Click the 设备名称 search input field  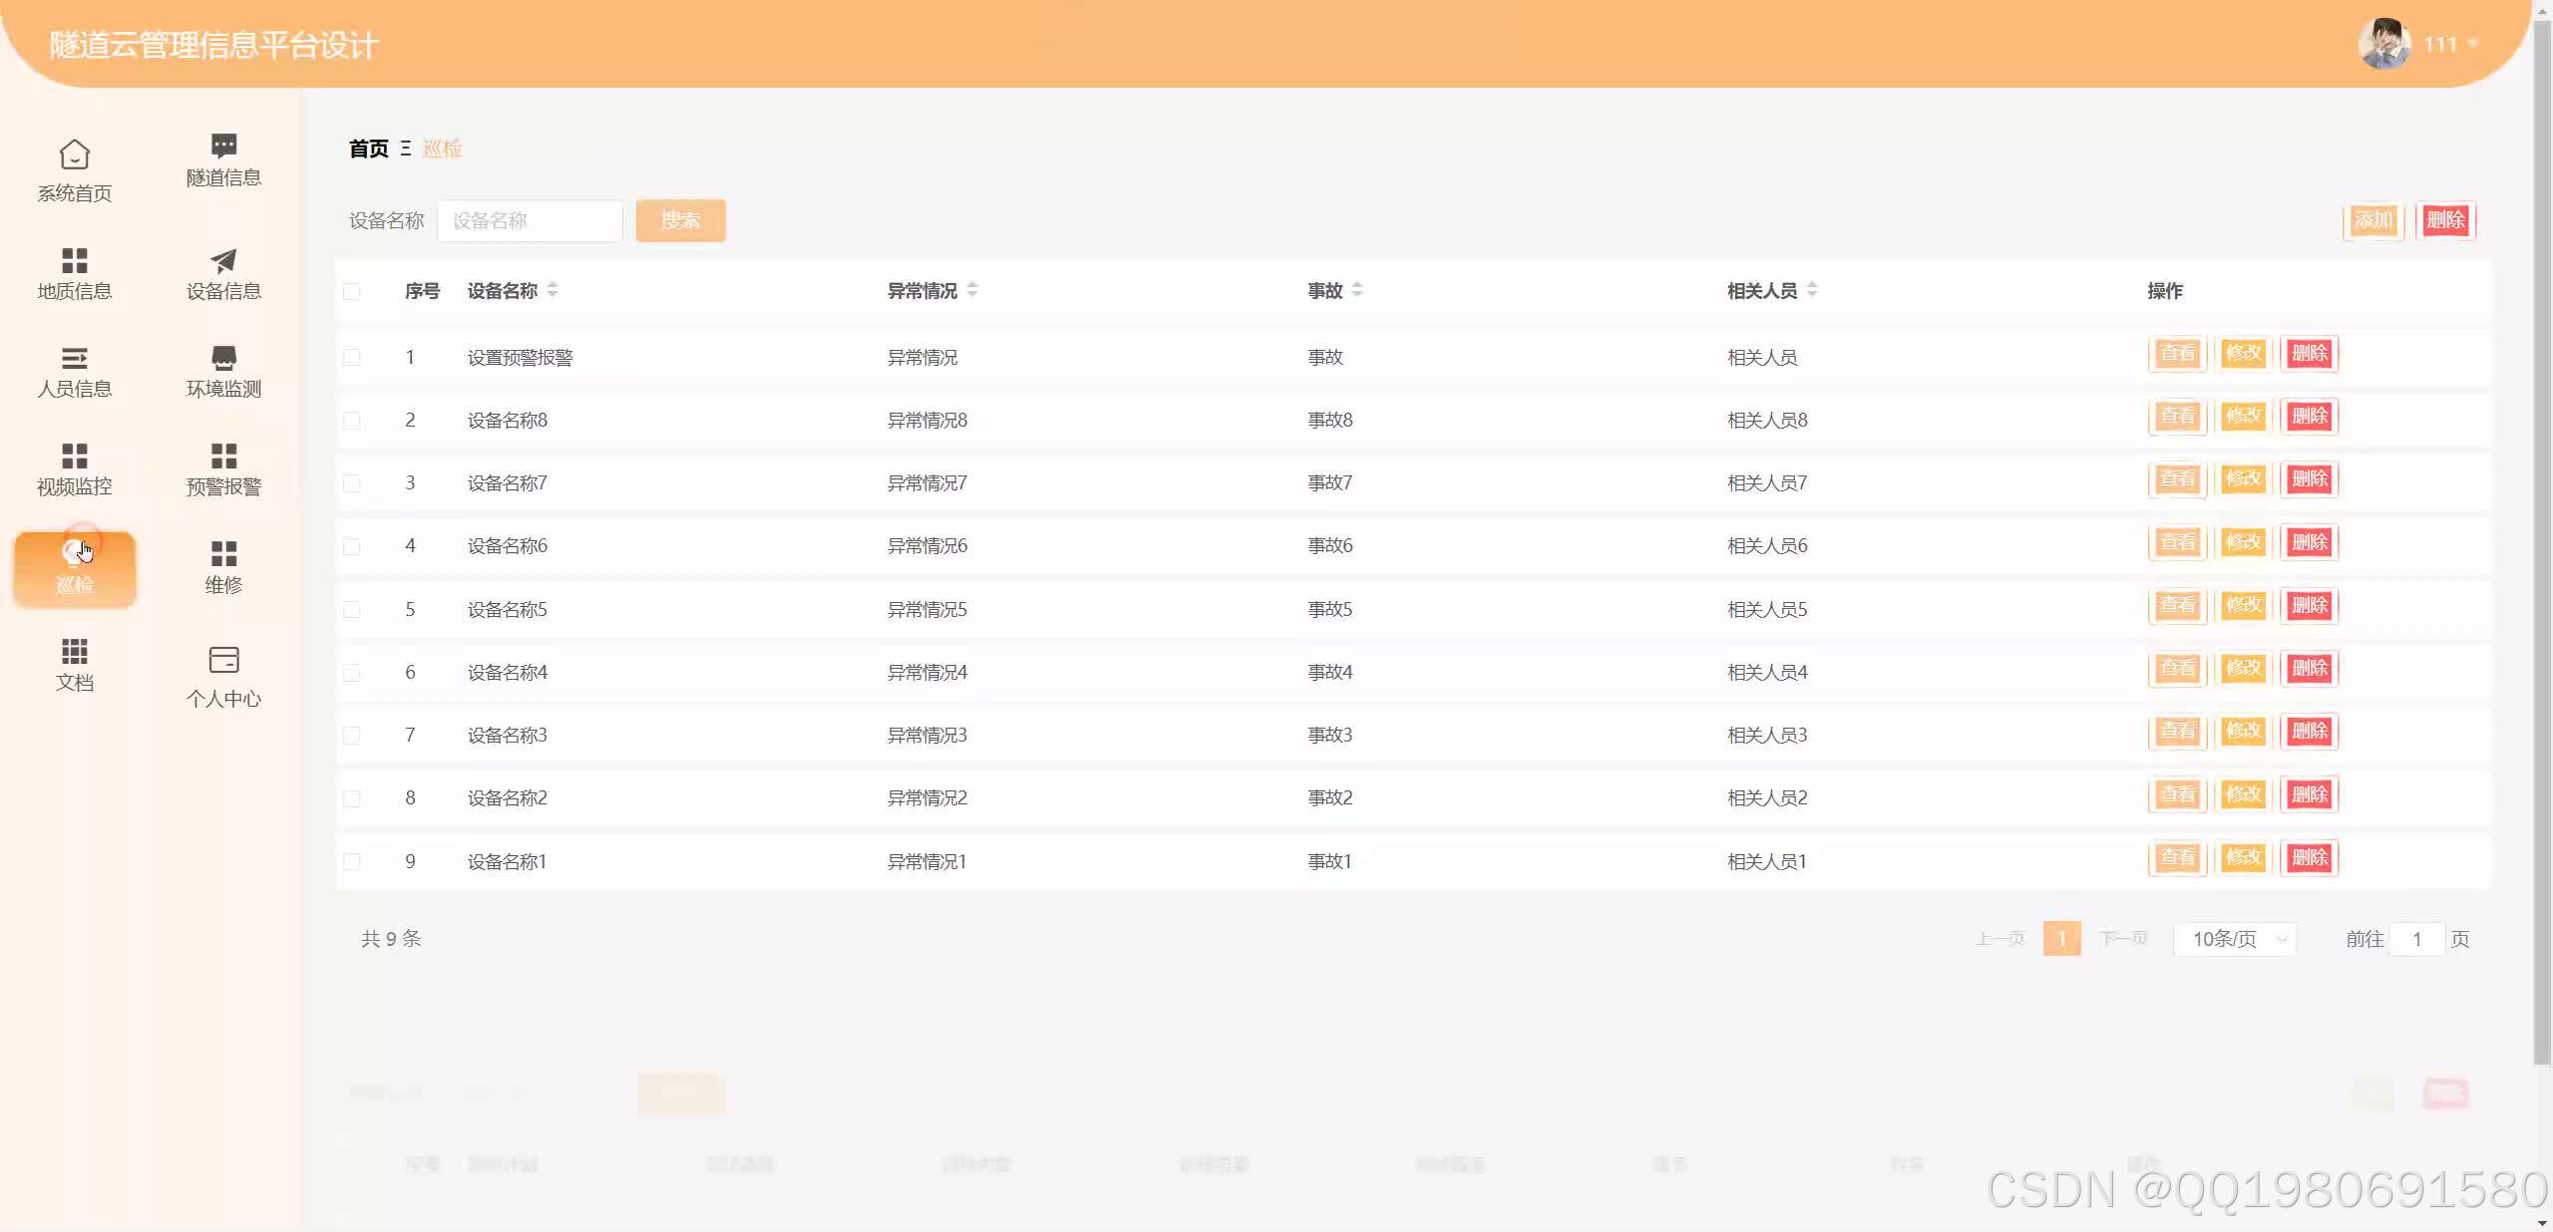click(x=530, y=220)
